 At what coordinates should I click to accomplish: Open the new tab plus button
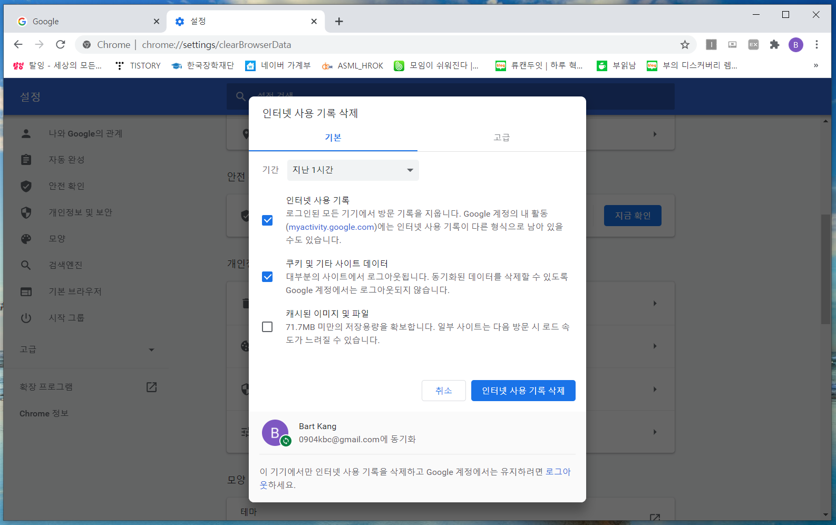point(339,22)
